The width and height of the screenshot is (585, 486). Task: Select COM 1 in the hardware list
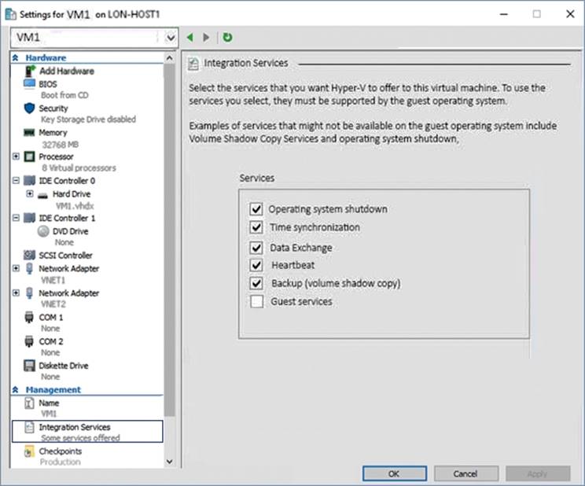(x=51, y=318)
